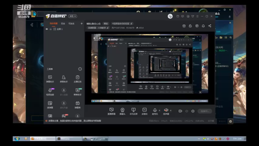Toggle preview eye icon beside settings gear

(187, 111)
